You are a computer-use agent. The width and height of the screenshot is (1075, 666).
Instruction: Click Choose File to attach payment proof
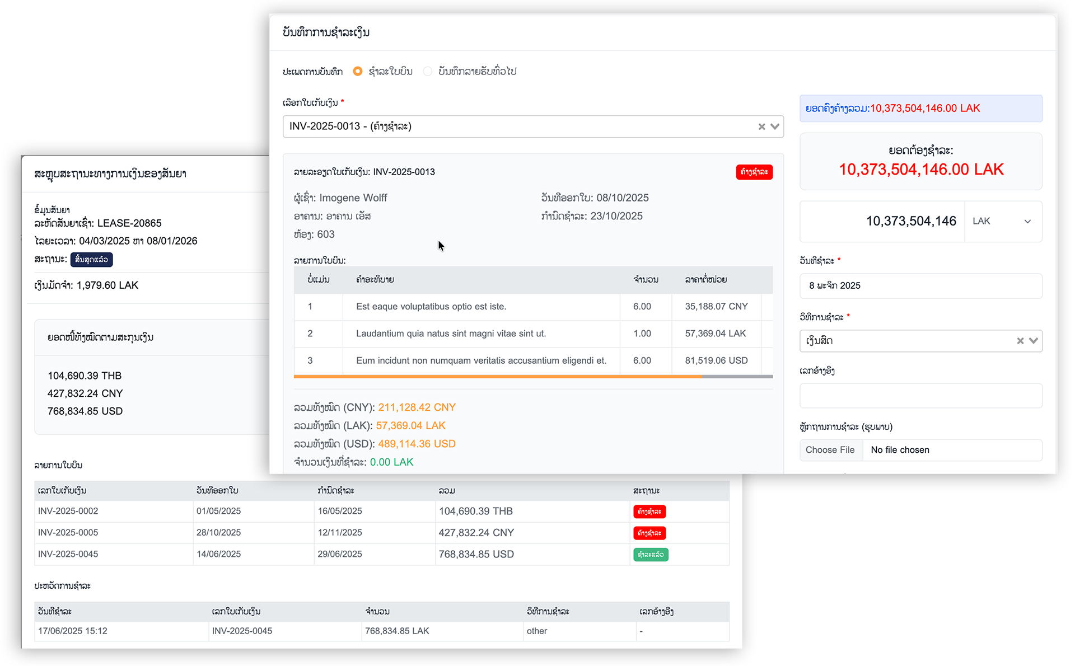click(830, 449)
